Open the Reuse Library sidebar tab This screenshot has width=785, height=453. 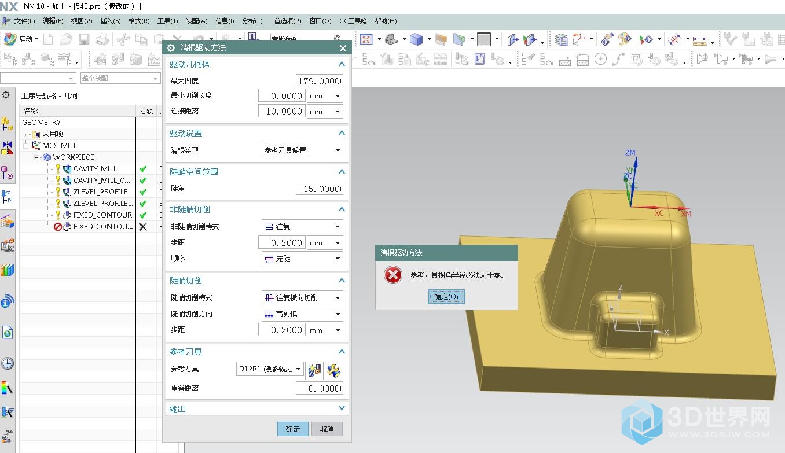tap(7, 270)
